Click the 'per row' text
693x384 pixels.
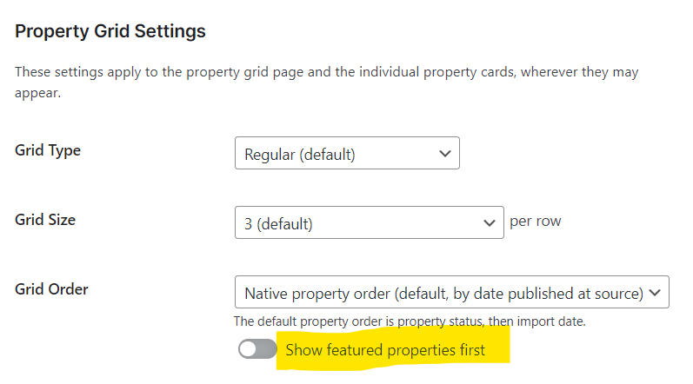pyautogui.click(x=536, y=221)
